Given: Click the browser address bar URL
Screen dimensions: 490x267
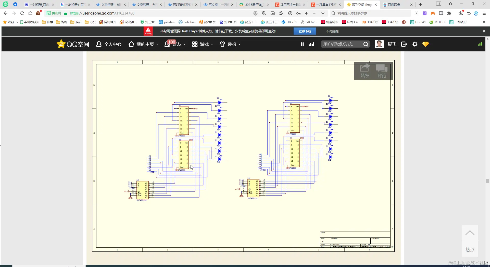Looking at the screenshot, I should [102, 13].
